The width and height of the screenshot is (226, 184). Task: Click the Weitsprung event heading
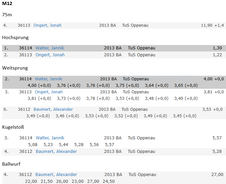(x=15, y=68)
